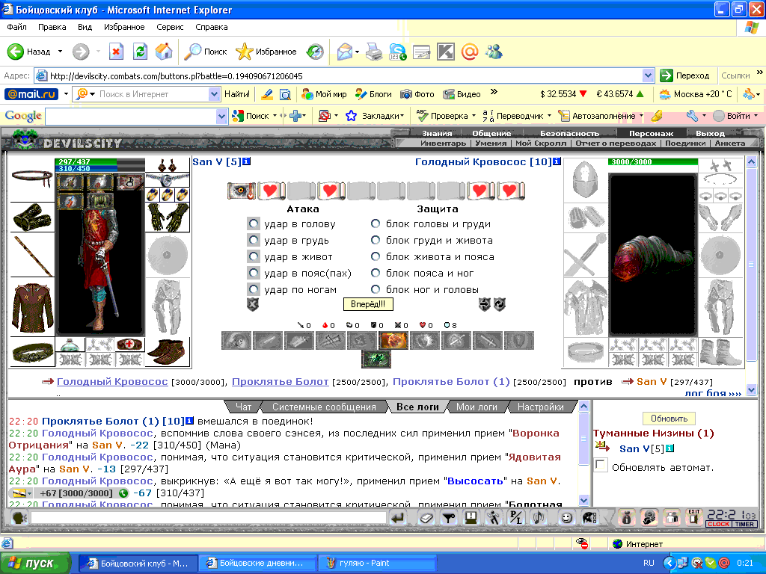Open the Home page icon
The image size is (766, 574).
164,52
